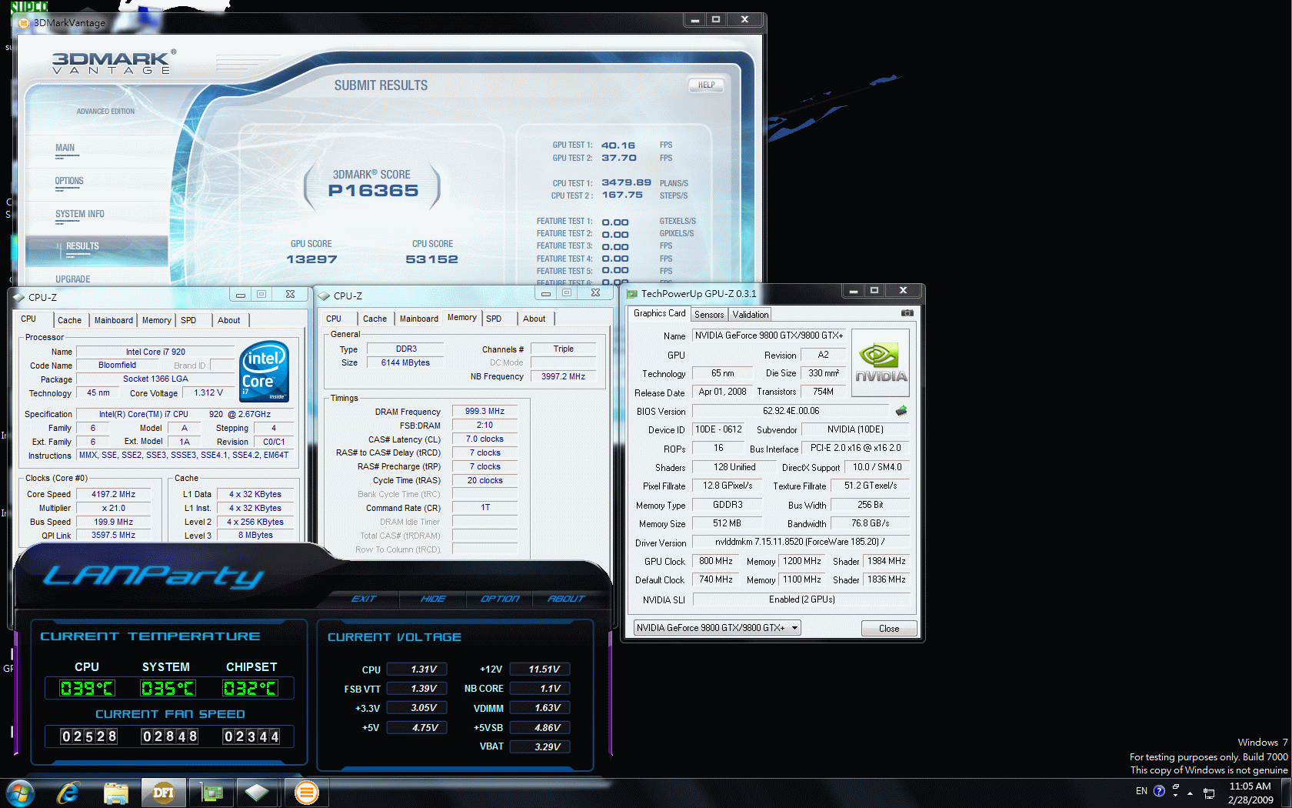This screenshot has height=808, width=1292.
Task: Open Windows Start orb
Action: tap(20, 793)
